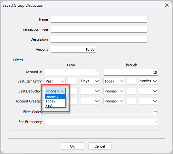Open Last Deduction From unit dropdown
This screenshot has height=154, width=173.
click(x=90, y=91)
